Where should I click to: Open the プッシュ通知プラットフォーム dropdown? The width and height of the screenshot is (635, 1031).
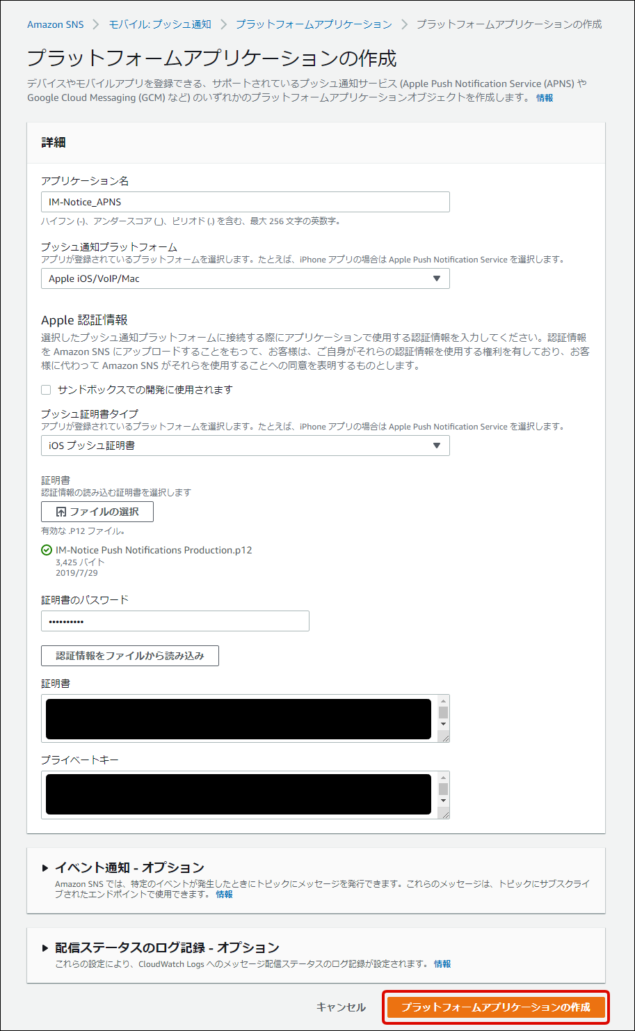coord(246,278)
